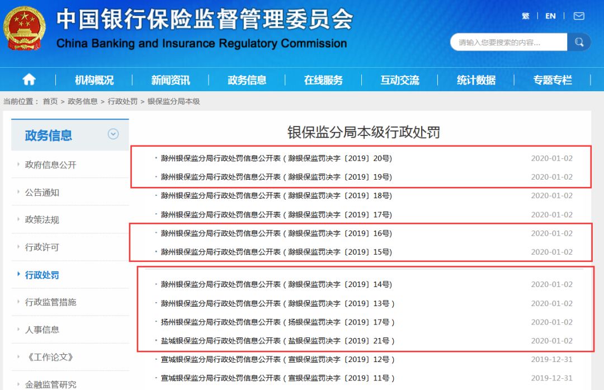Open 滁银保监罚决字 [2019] 19号 notice
Viewport: 604px width, 390px height.
point(276,177)
